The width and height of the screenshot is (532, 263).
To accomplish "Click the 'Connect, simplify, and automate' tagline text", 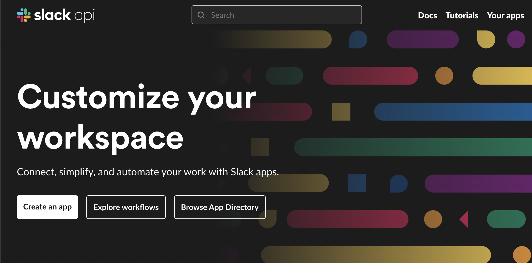I will 148,172.
